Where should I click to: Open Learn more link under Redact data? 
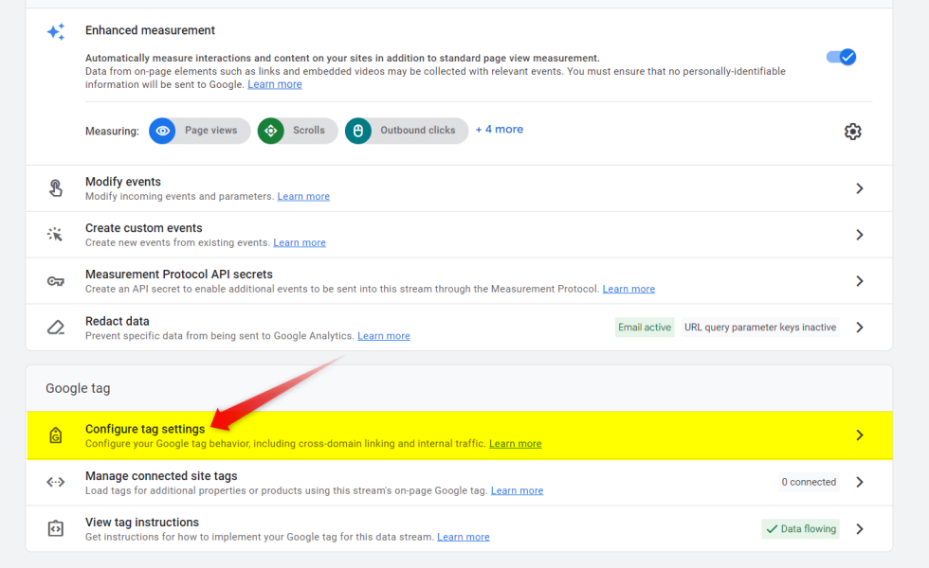click(383, 335)
